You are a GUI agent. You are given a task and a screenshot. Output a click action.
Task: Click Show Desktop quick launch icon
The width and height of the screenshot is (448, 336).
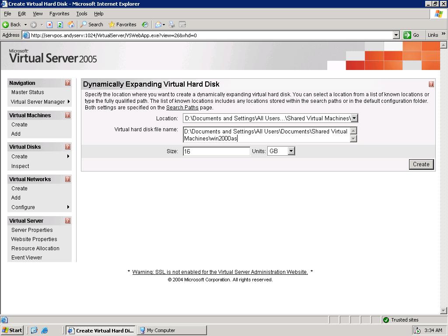pos(34,330)
